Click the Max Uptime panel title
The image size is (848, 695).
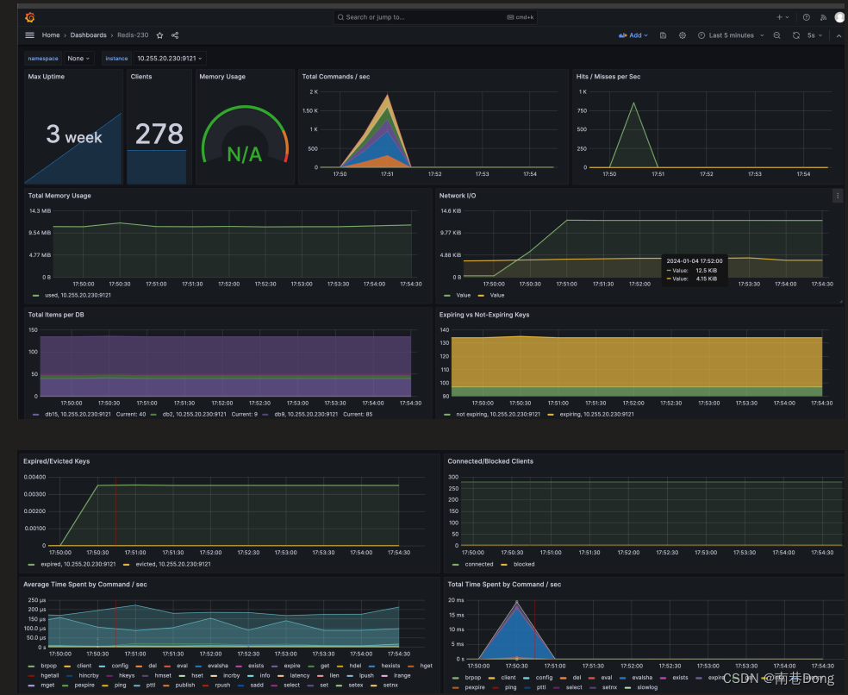point(46,77)
